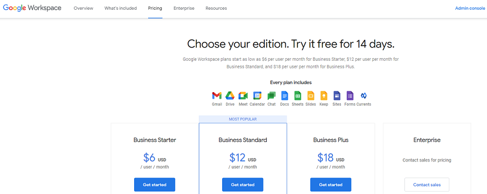Click the Keep icon
487x194 pixels.
(324, 96)
